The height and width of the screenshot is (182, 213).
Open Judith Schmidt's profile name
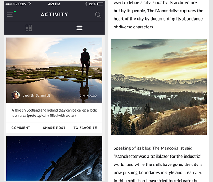(37, 95)
